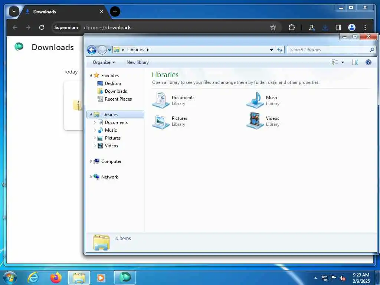
Task: Toggle Supermium side panel
Action: coord(338,27)
